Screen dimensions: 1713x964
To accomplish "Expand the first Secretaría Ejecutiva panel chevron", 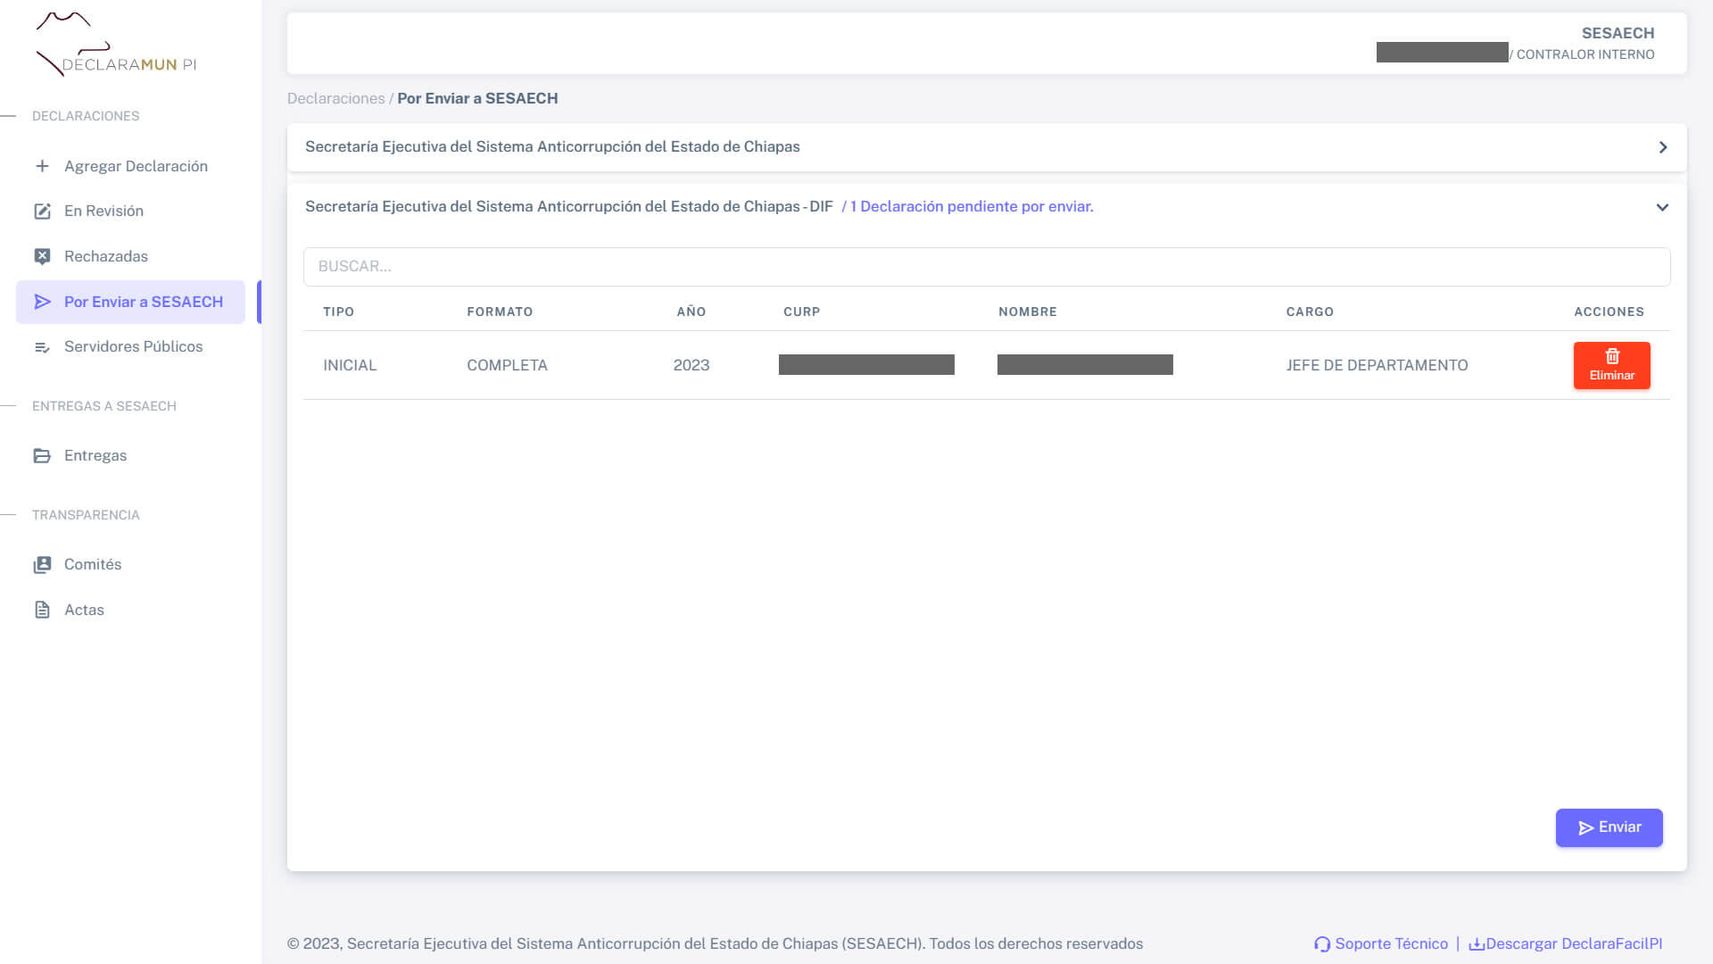I will click(1663, 147).
